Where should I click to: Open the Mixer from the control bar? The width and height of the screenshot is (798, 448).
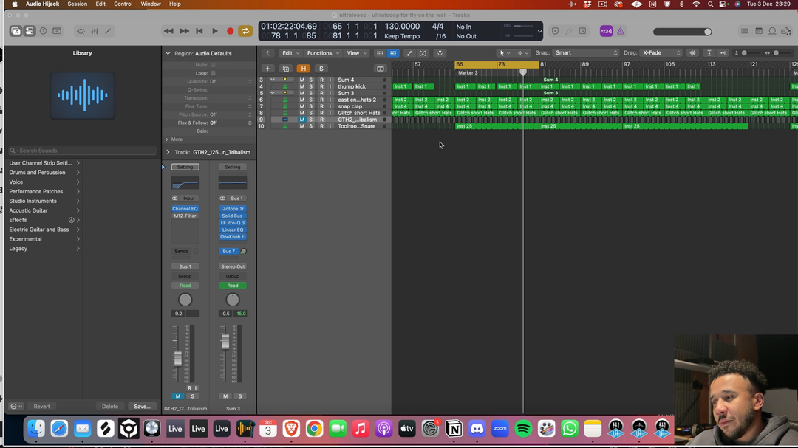94,31
